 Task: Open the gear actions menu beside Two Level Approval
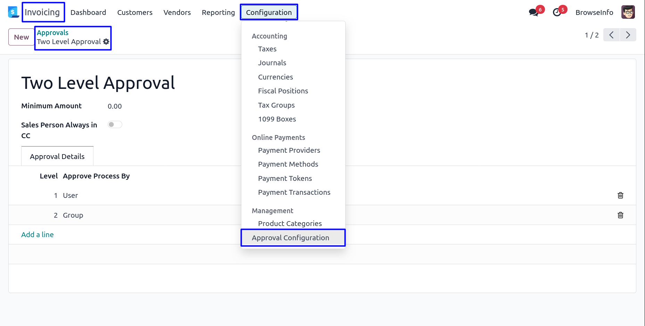(x=106, y=42)
